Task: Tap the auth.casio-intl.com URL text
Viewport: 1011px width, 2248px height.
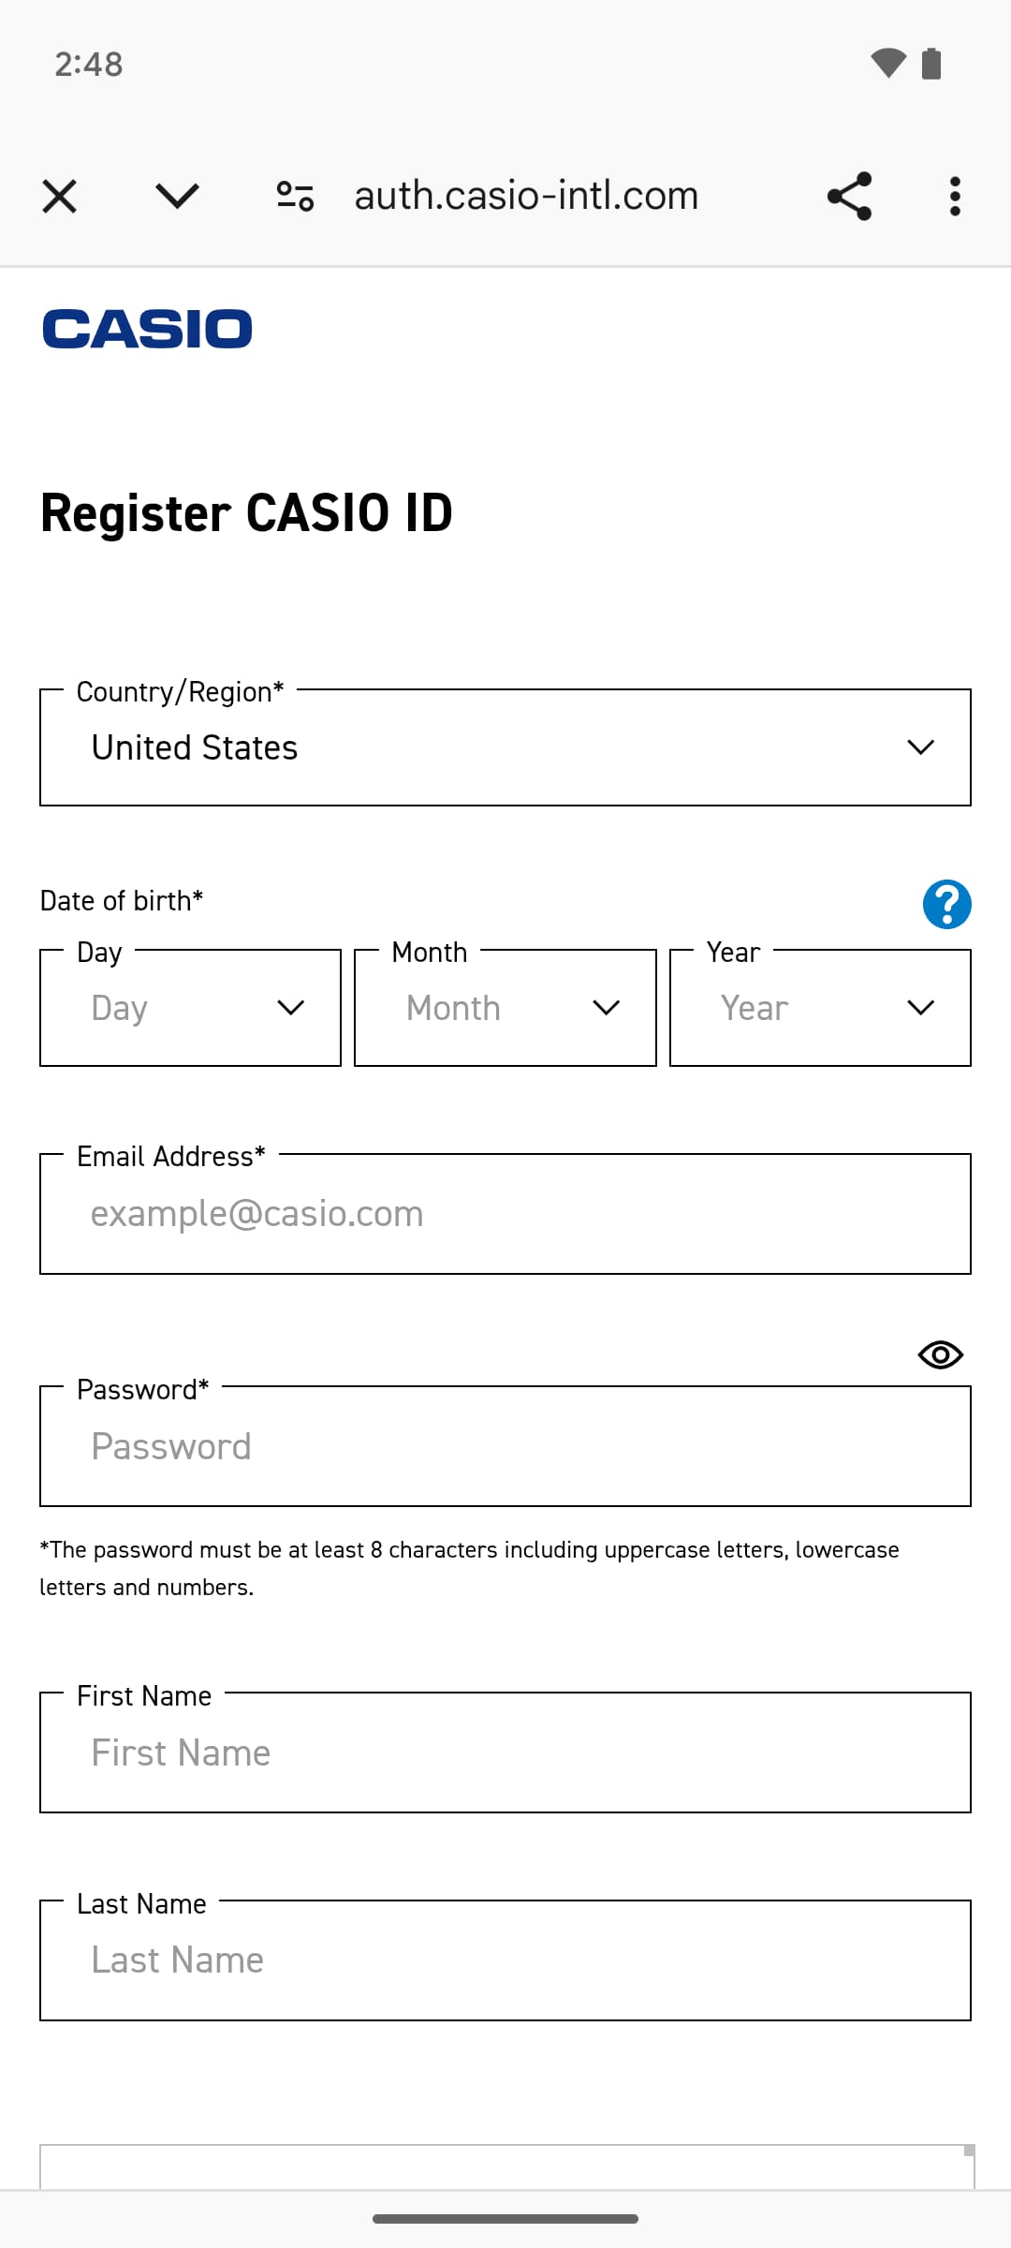Action: click(x=526, y=197)
